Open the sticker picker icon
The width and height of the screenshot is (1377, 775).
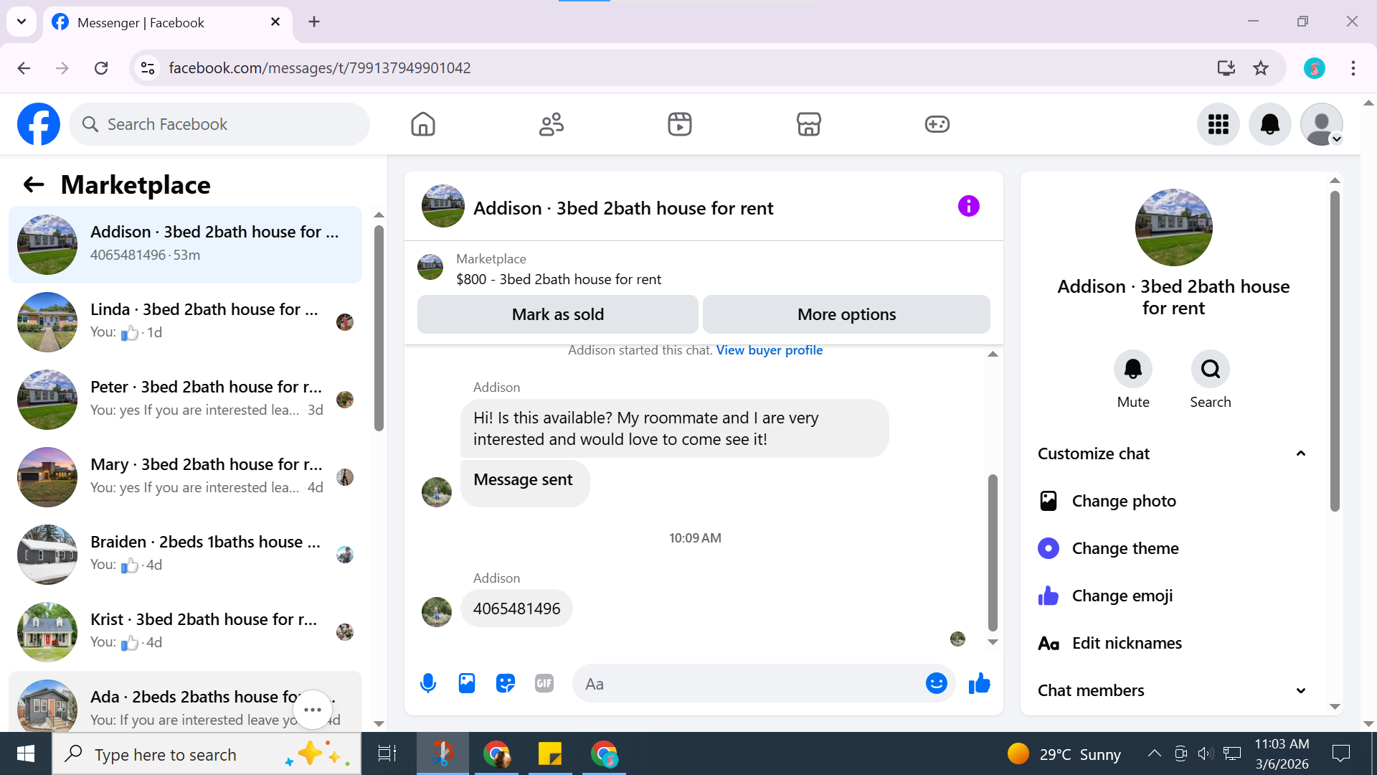pyautogui.click(x=506, y=683)
